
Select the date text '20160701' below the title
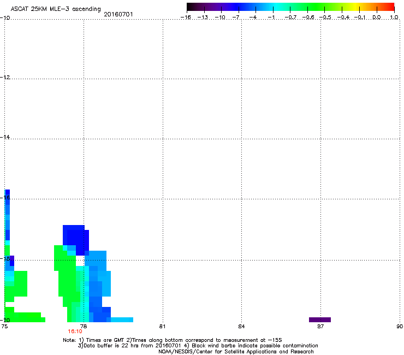click(x=118, y=14)
